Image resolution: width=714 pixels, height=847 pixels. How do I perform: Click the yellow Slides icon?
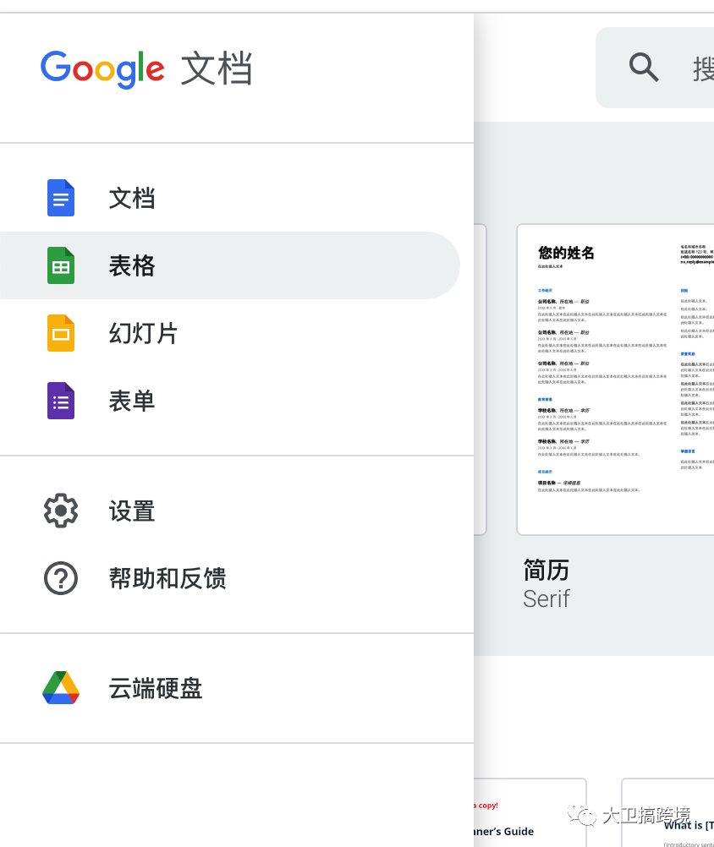[61, 333]
